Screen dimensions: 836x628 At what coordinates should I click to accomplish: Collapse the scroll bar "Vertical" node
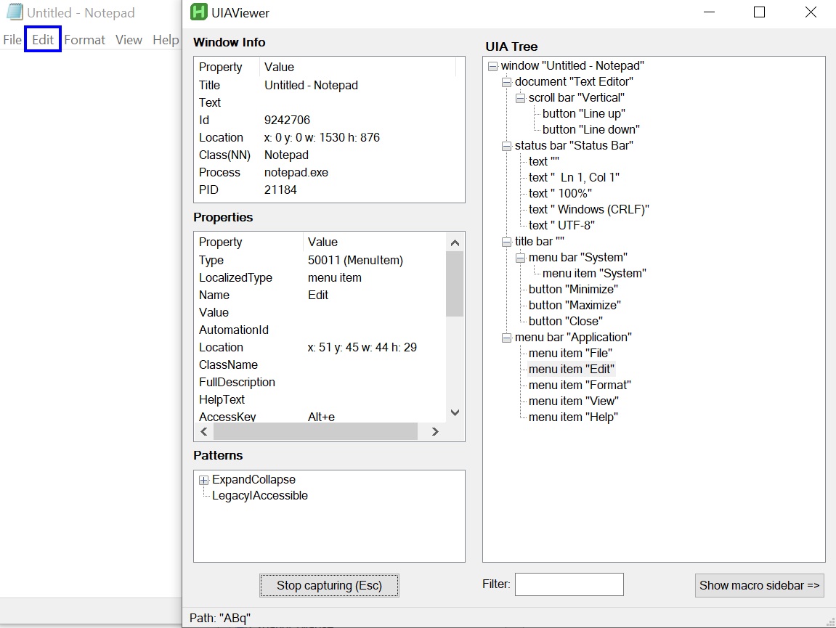[519, 97]
